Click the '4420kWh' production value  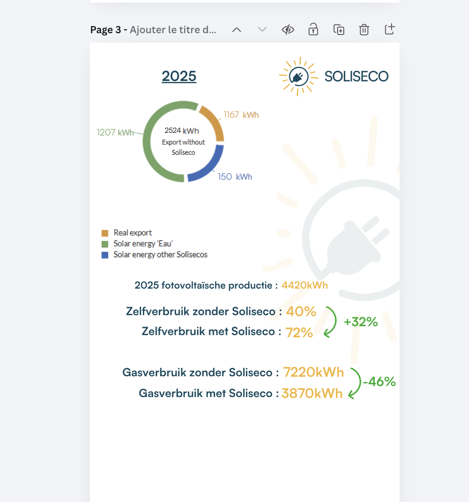click(304, 285)
